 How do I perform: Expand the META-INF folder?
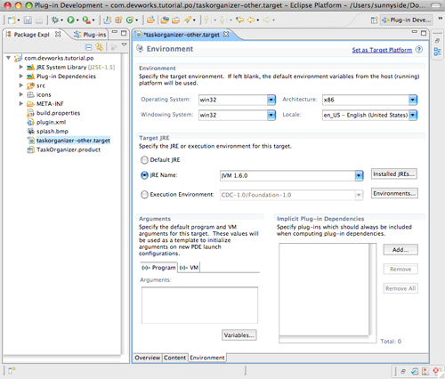tap(20, 103)
